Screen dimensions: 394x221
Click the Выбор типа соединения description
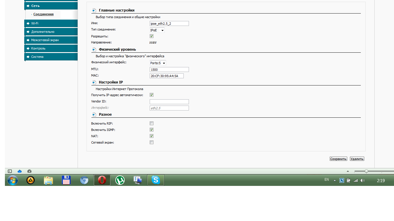pyautogui.click(x=128, y=17)
